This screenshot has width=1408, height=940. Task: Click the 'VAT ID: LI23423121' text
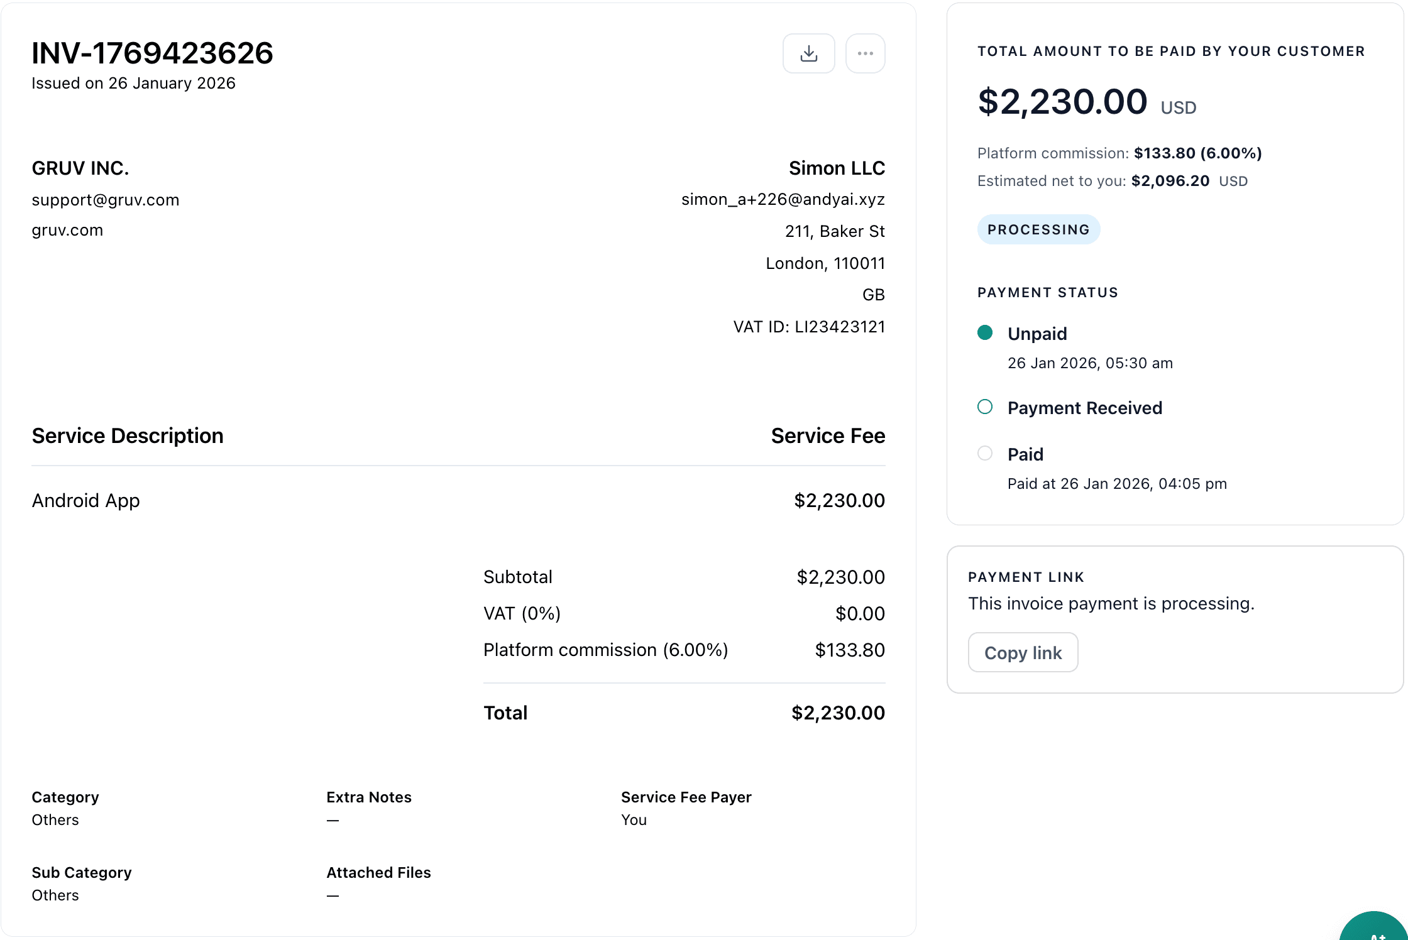pos(809,327)
